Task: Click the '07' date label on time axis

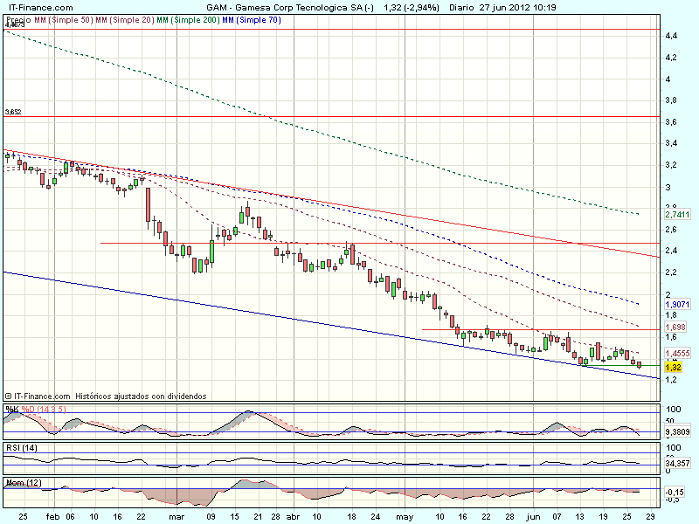Action: click(557, 517)
